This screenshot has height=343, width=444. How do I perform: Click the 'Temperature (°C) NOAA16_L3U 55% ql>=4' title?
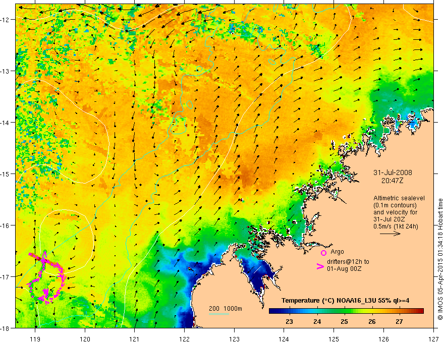click(x=345, y=300)
